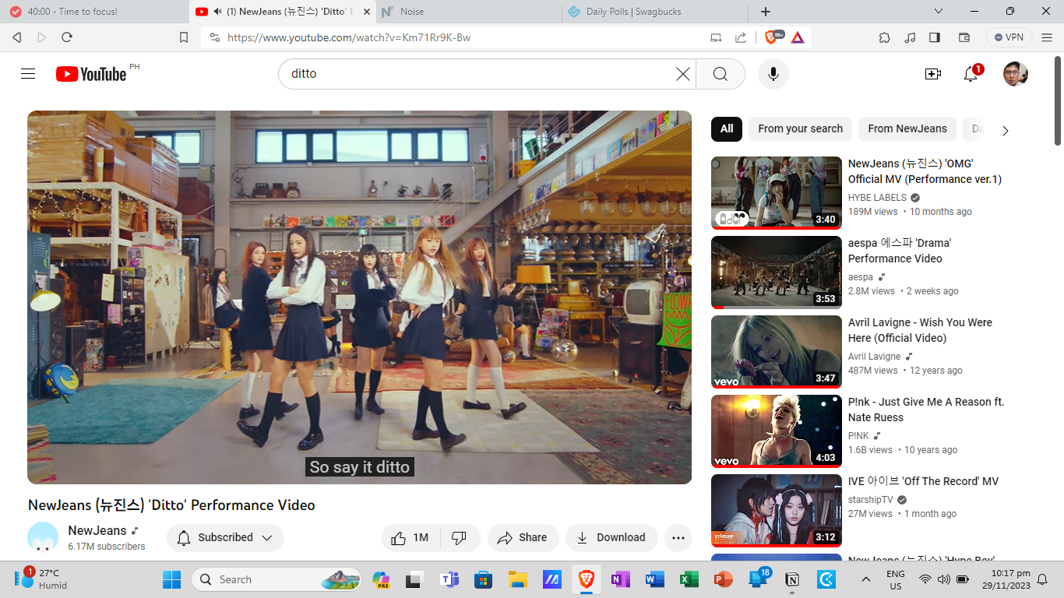The image size is (1064, 598).
Task: Reload the YouTube page
Action: 67,37
